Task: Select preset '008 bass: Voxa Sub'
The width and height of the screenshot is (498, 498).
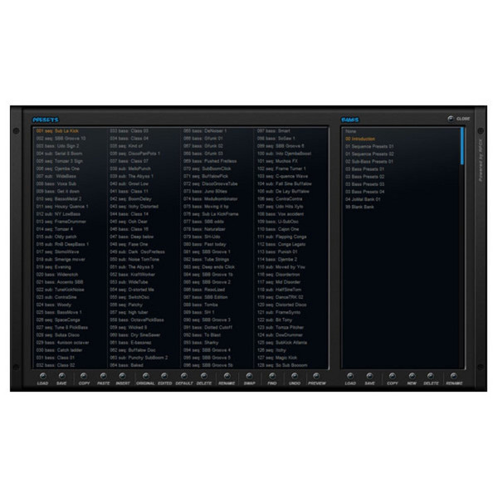Action: pyautogui.click(x=56, y=184)
